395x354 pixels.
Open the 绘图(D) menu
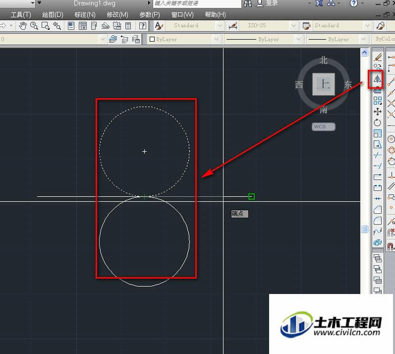pos(53,15)
